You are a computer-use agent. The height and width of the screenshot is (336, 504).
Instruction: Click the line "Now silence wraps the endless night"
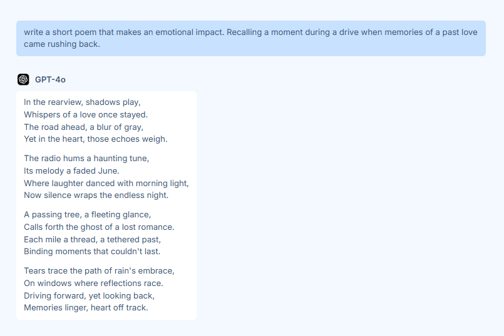coord(96,195)
